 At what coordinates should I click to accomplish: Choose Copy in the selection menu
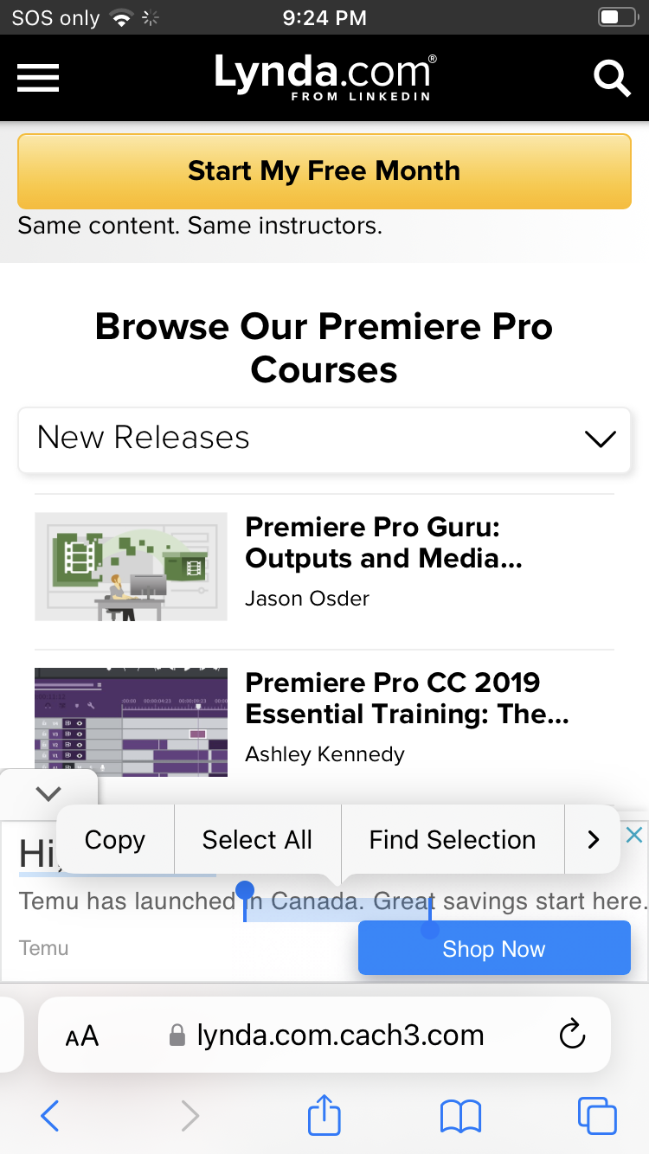click(115, 839)
